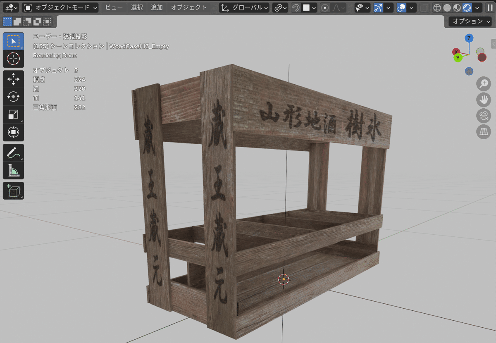Toggle the show gizmo button
The height and width of the screenshot is (343, 496).
[378, 7]
